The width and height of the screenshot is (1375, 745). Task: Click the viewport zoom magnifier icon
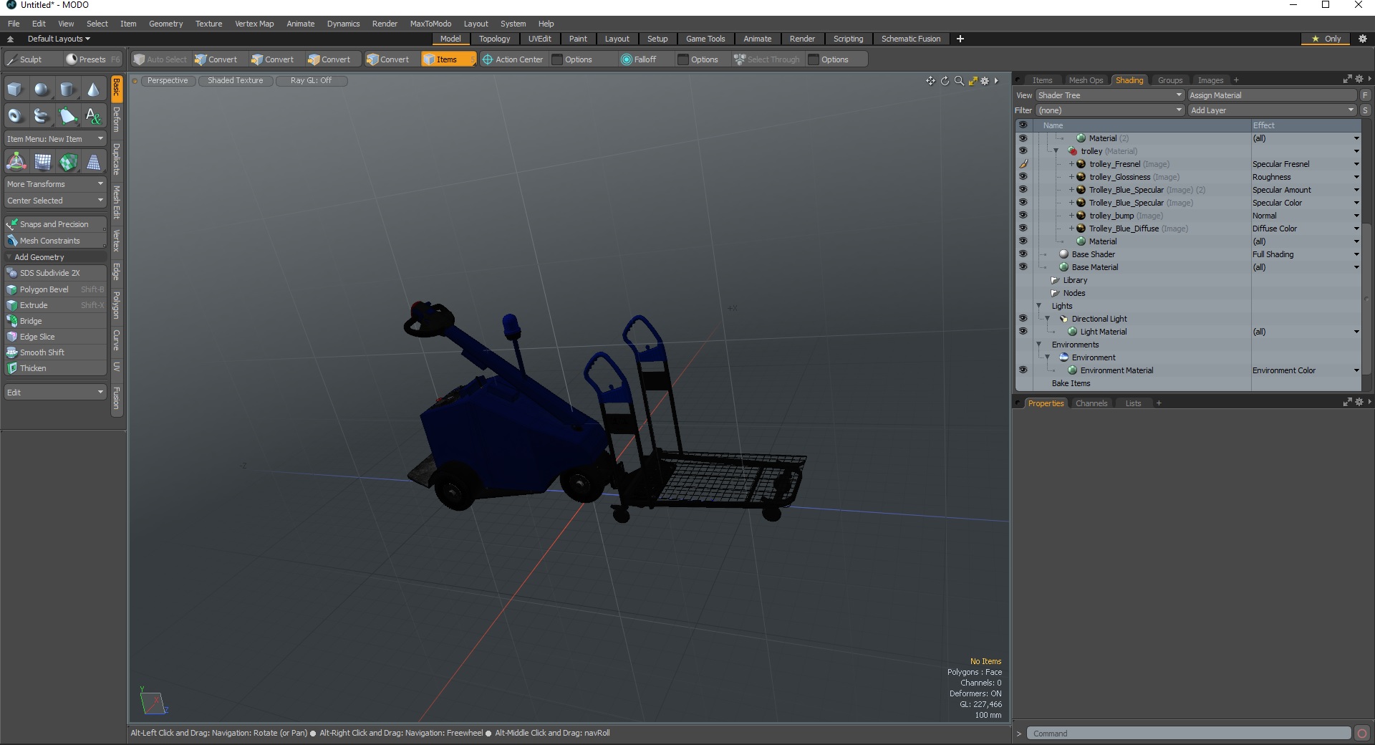tap(959, 81)
